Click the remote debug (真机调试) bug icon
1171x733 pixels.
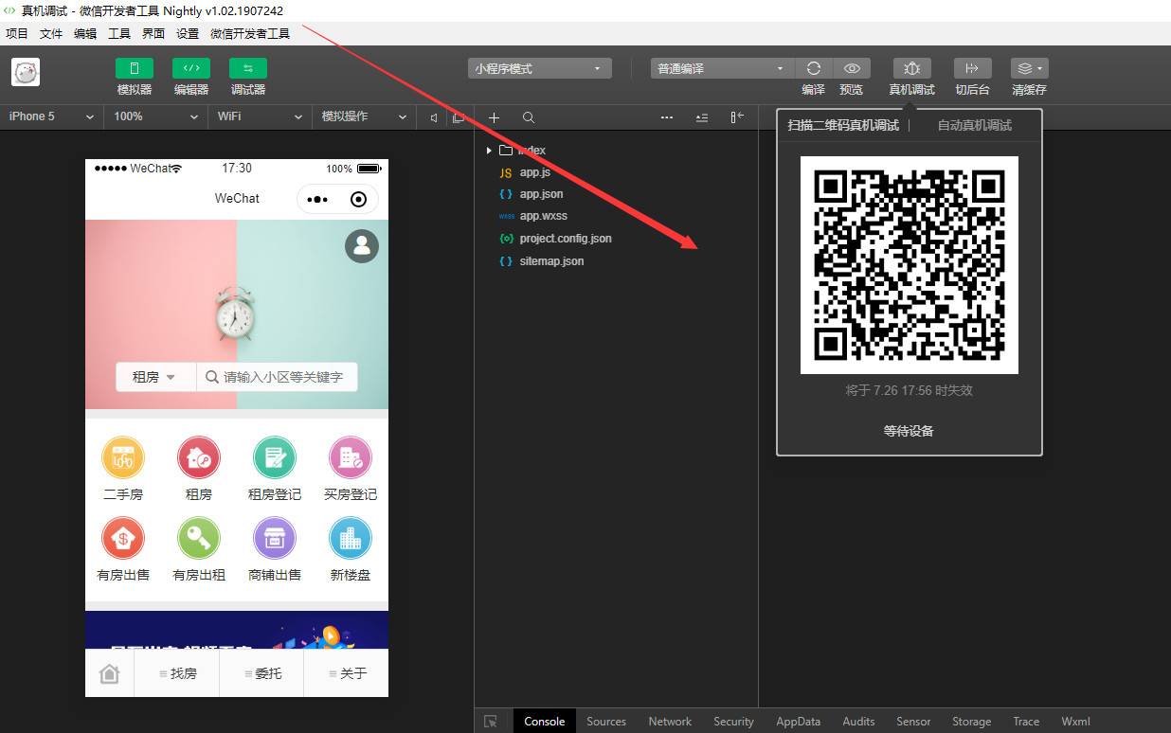point(912,68)
